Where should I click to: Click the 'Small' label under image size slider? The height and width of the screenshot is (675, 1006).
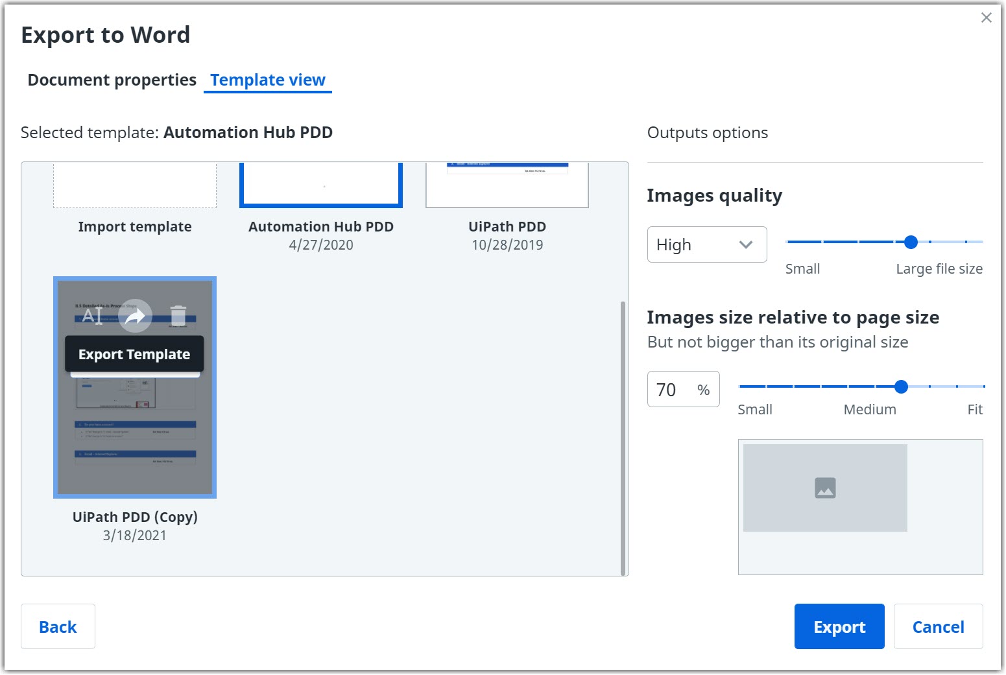755,409
